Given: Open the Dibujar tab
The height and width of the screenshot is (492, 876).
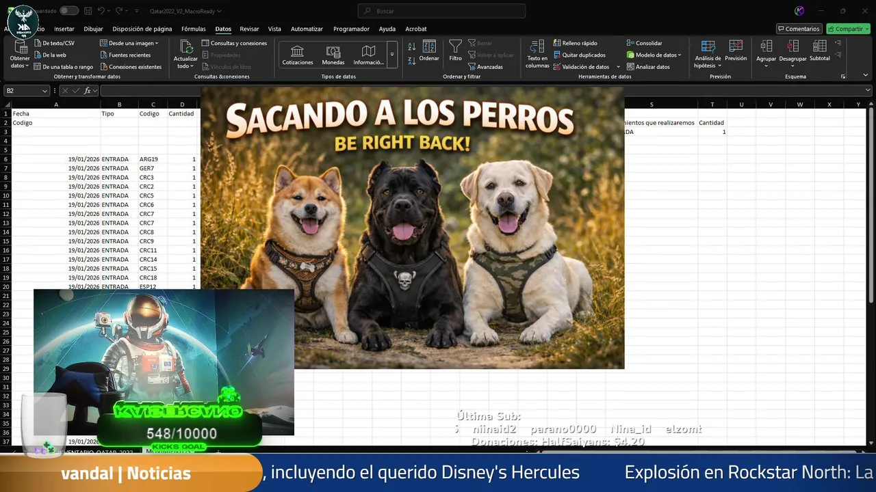Looking at the screenshot, I should click(93, 29).
